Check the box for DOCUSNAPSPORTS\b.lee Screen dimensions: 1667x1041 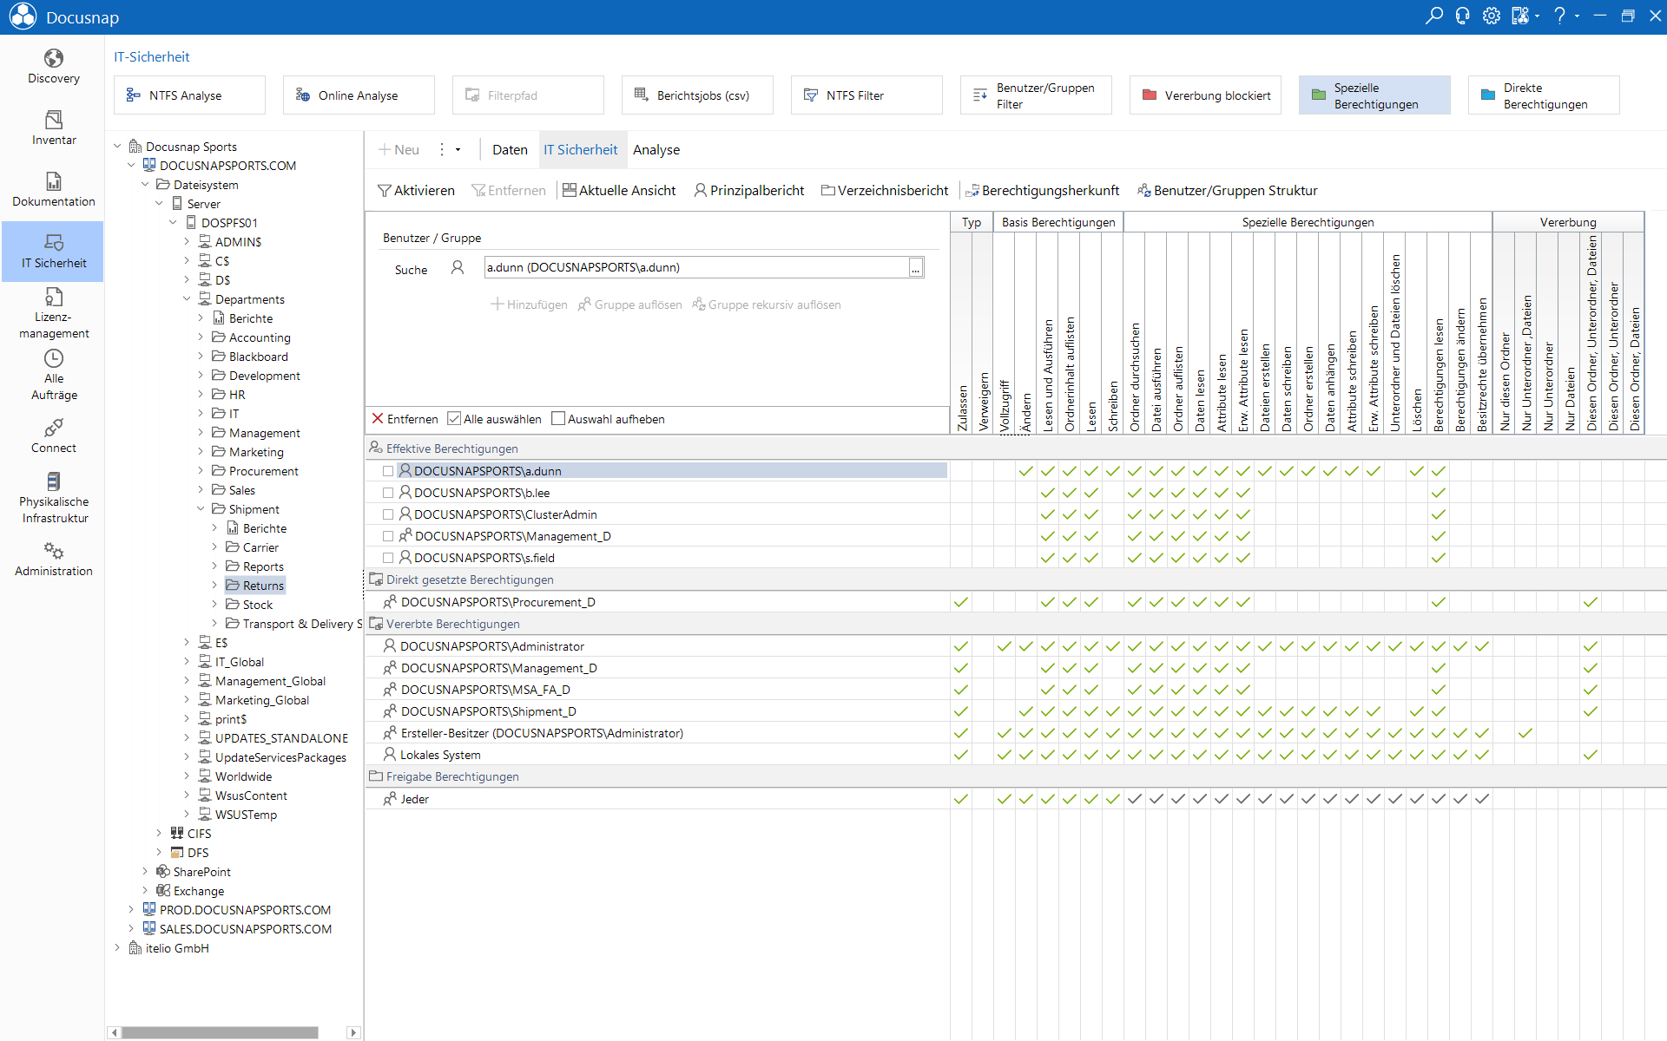[388, 493]
